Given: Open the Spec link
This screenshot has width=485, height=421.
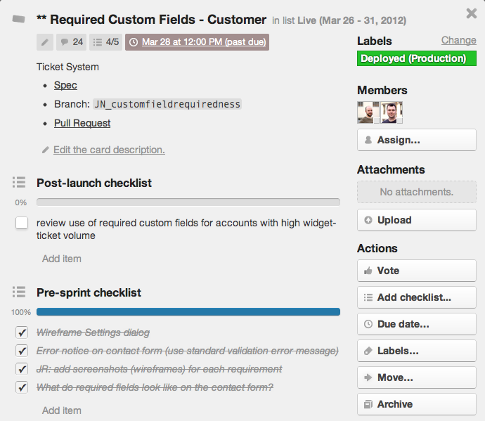Looking at the screenshot, I should (x=65, y=85).
